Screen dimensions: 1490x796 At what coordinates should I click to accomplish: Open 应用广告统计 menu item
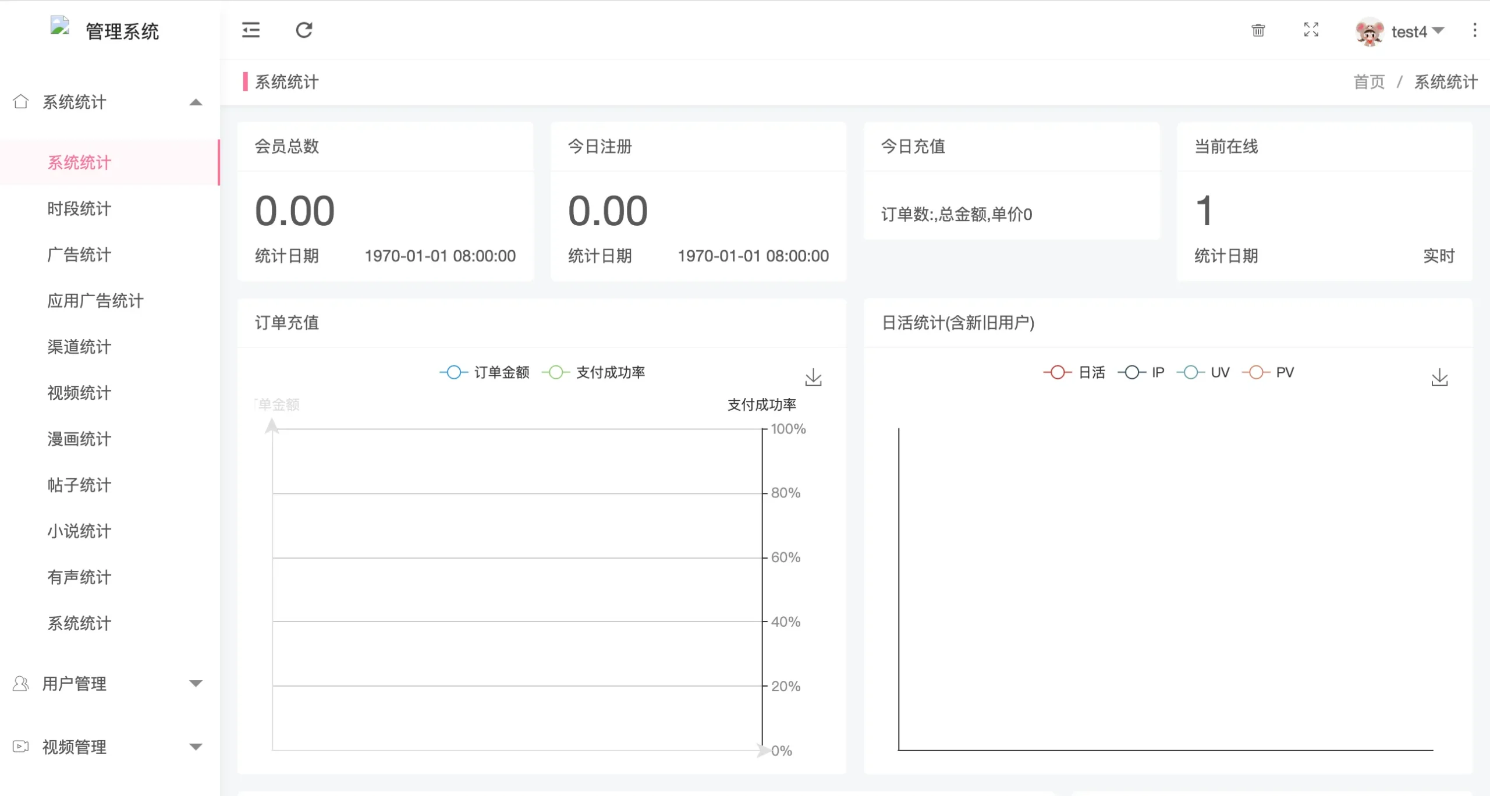(110, 301)
